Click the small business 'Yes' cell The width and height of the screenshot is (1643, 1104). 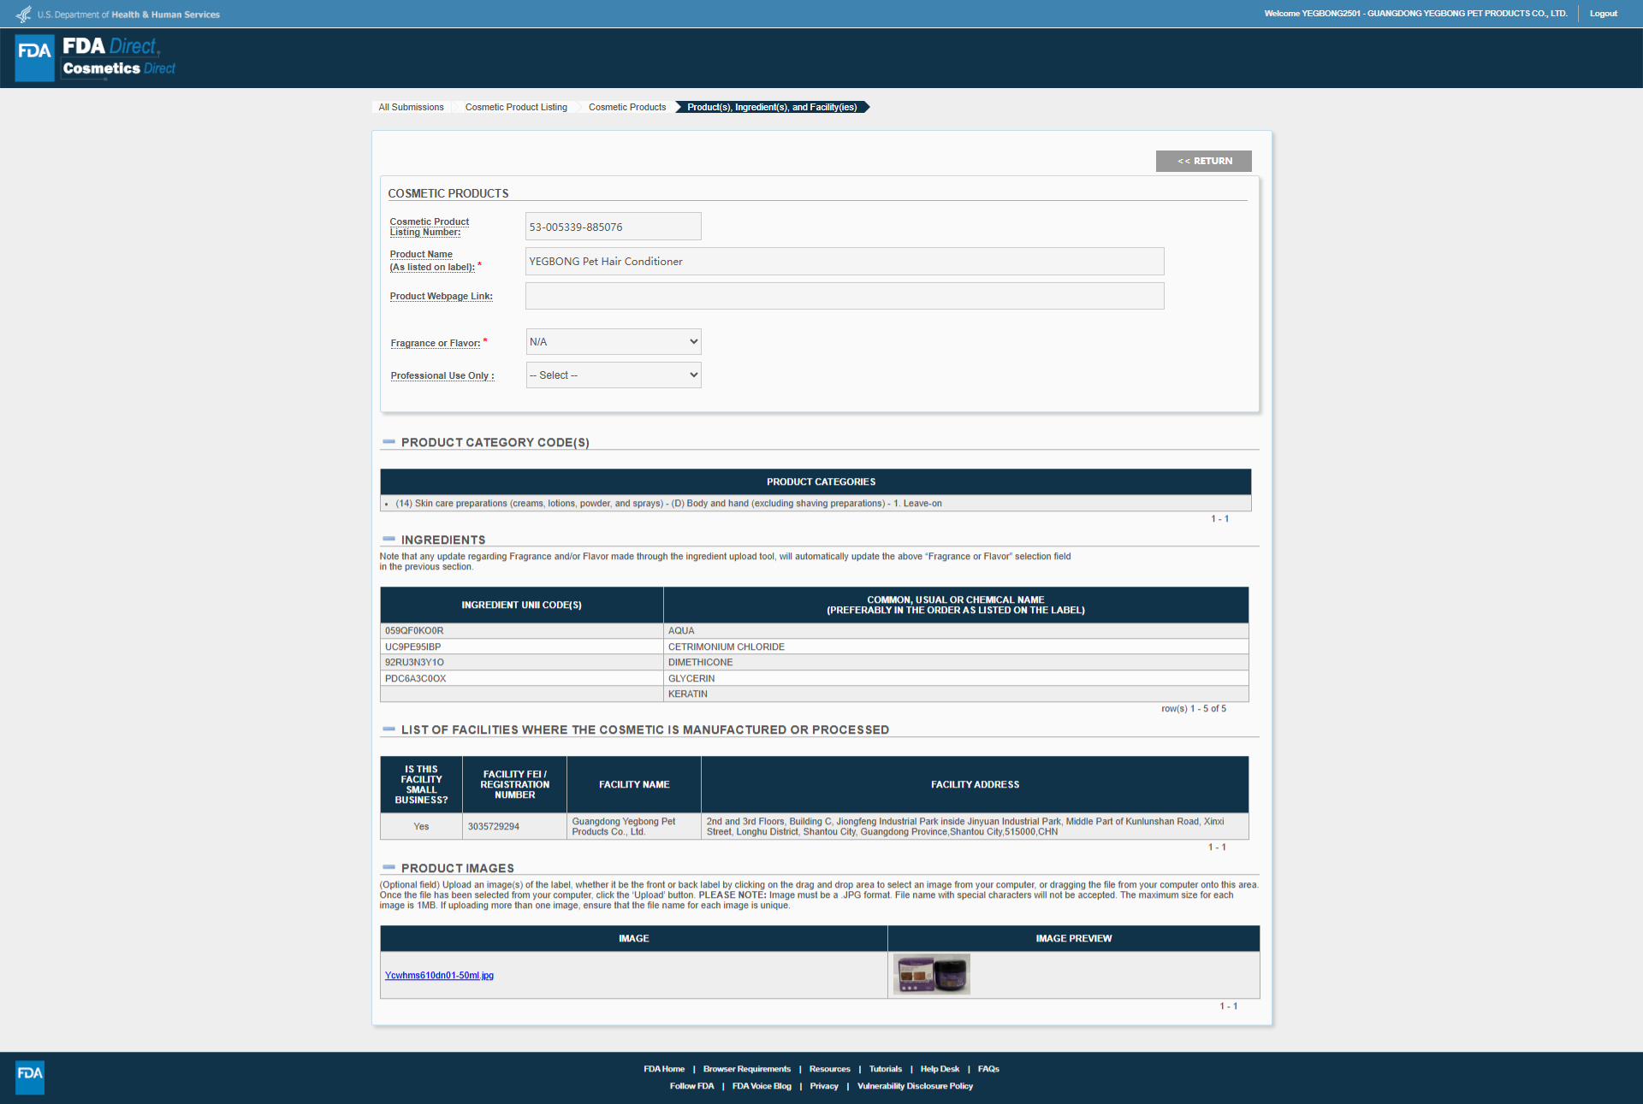[x=421, y=827]
